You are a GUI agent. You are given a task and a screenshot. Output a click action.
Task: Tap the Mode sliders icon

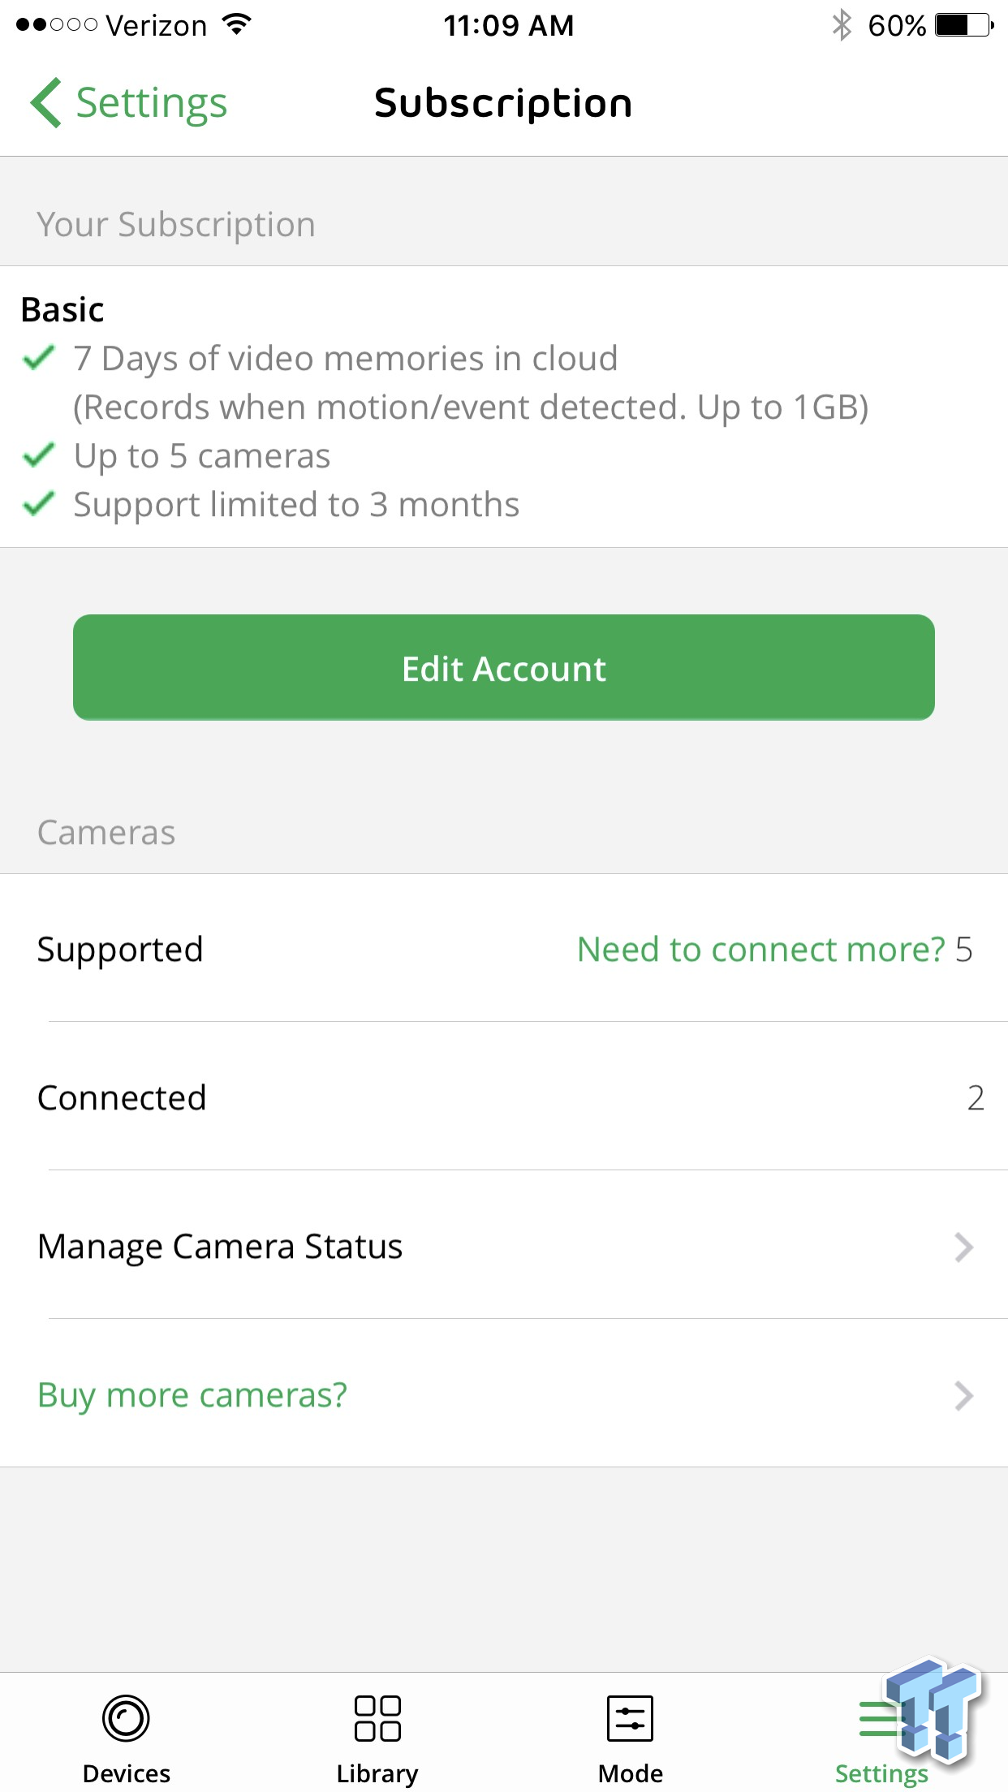coord(630,1717)
